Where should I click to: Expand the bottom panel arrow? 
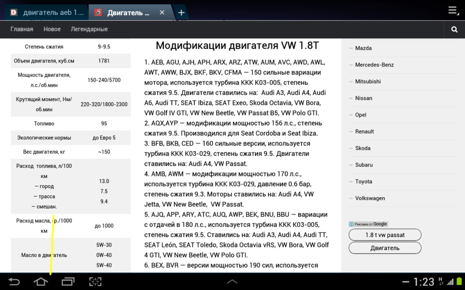(232, 281)
